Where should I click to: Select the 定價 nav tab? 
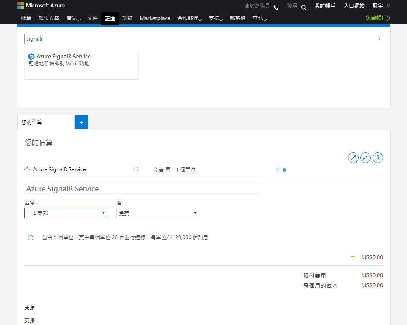(110, 18)
